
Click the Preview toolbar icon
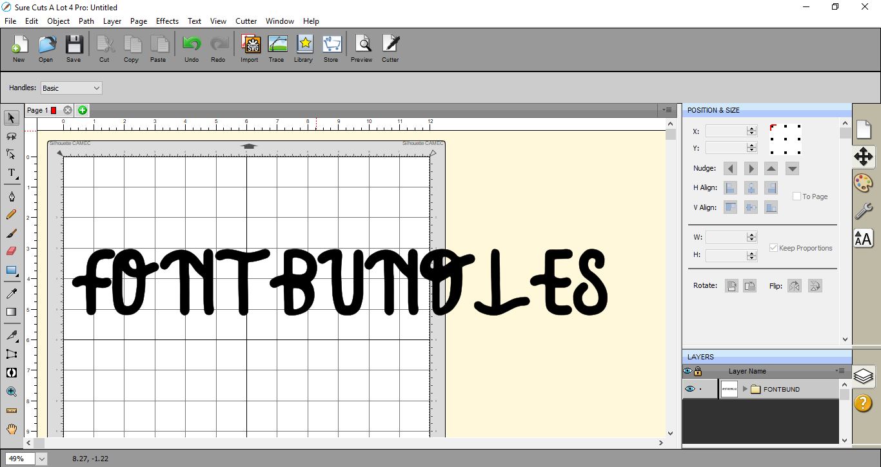pos(362,49)
